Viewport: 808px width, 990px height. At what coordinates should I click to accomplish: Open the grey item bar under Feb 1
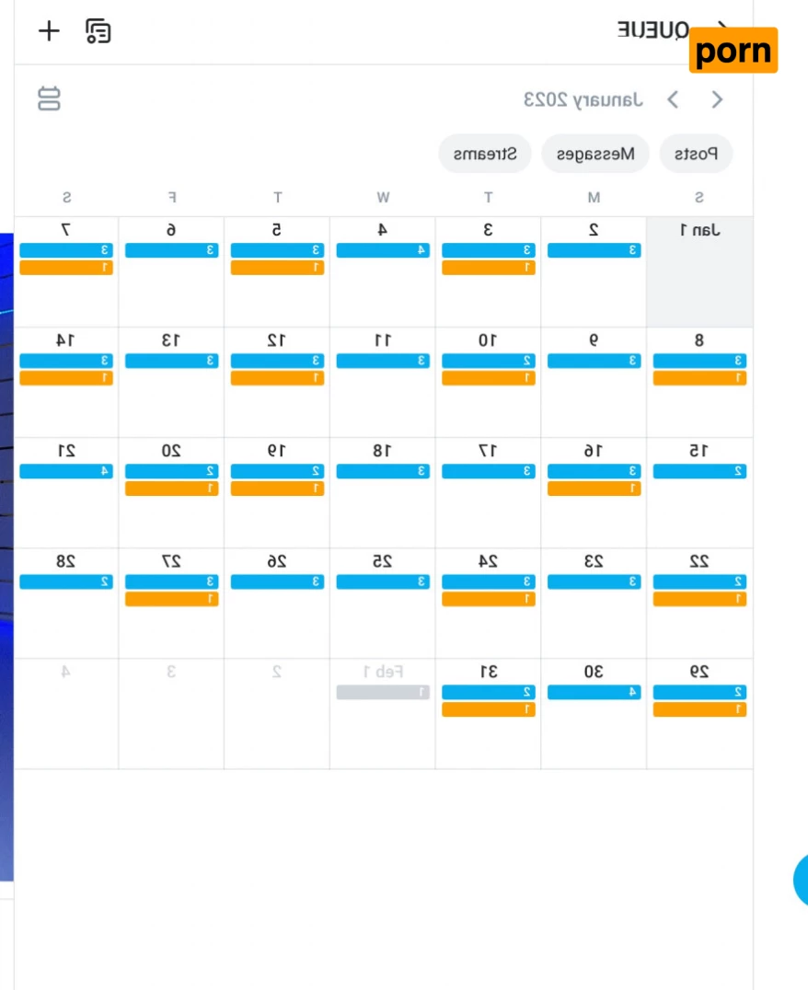click(383, 692)
